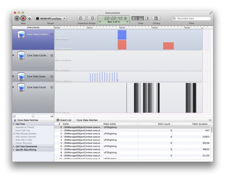Toggle Hide Missing Symbols checkbox
The height and width of the screenshot is (180, 234).
click(x=14, y=134)
